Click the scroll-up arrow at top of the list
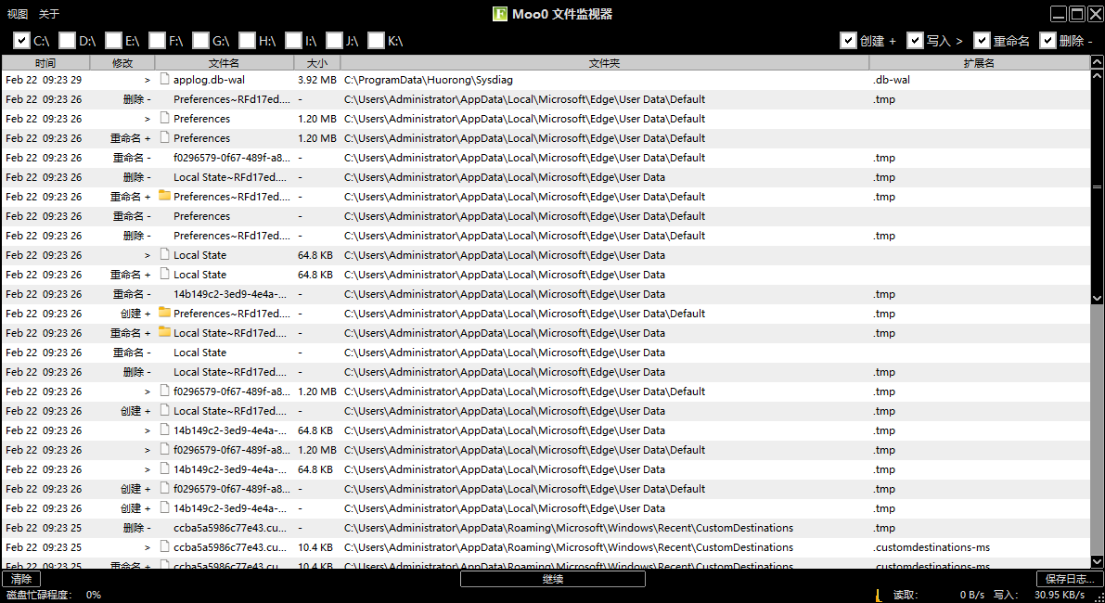Screen dimensions: 1105x603 point(1098,62)
